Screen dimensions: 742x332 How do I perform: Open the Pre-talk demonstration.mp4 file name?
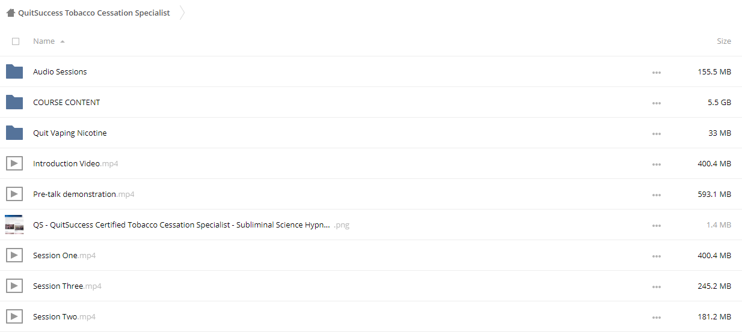tap(84, 194)
